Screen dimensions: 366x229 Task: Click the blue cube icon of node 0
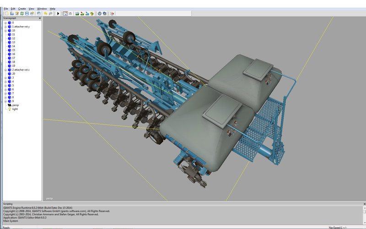point(9,22)
